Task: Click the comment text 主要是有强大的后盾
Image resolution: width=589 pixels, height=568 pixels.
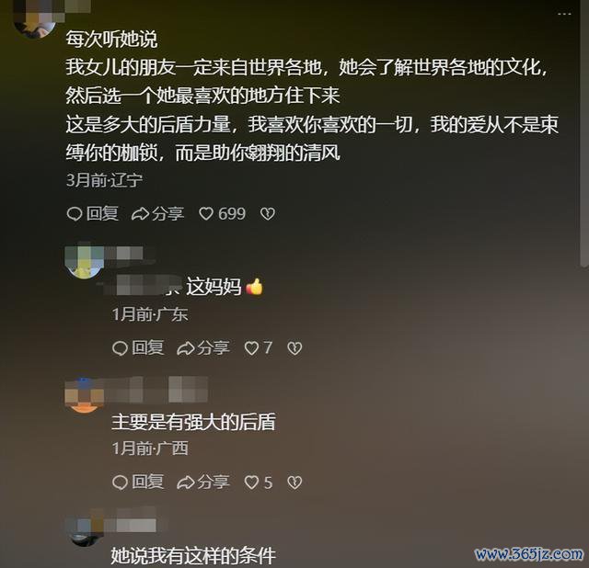Action: pos(194,422)
